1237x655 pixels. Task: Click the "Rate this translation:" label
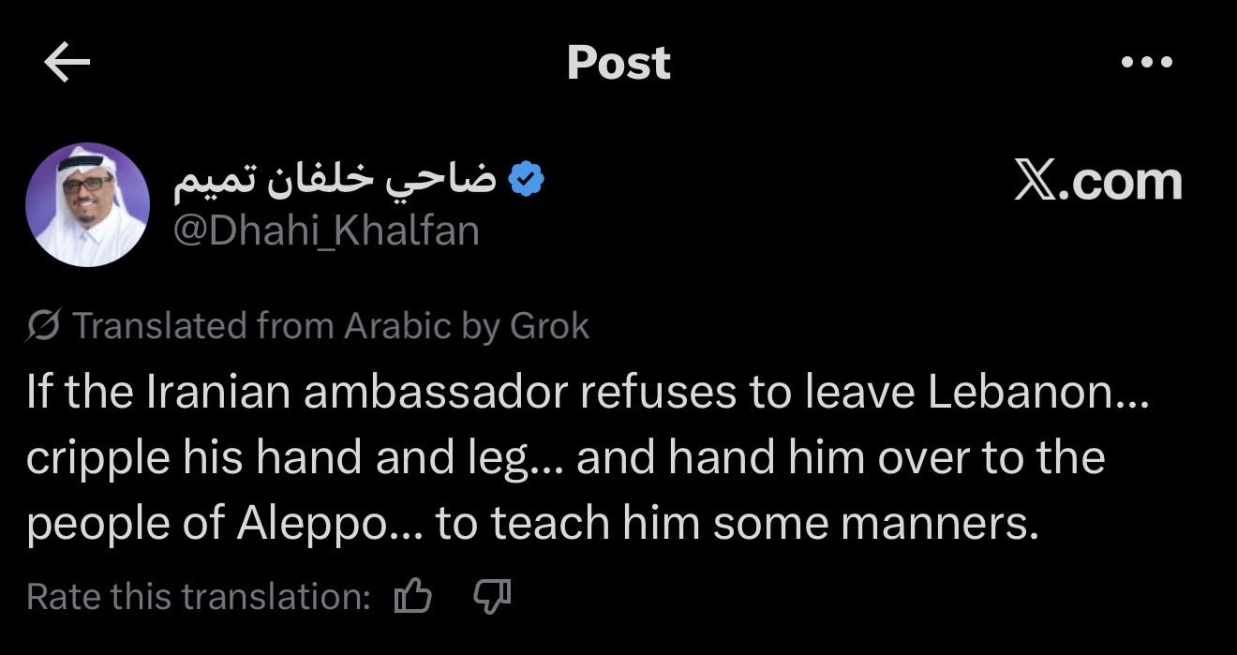click(x=199, y=596)
